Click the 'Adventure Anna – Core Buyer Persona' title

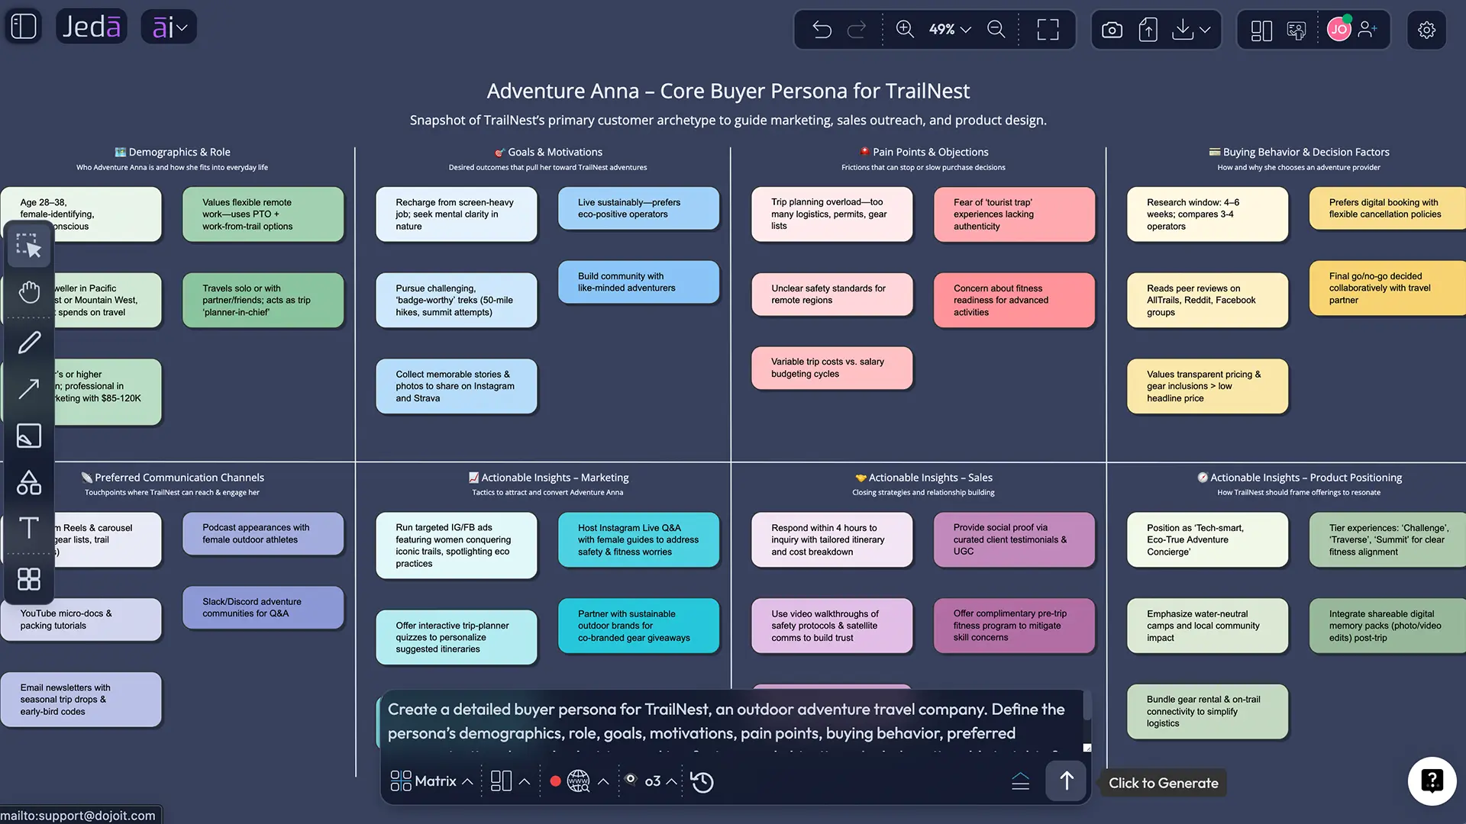tap(728, 91)
